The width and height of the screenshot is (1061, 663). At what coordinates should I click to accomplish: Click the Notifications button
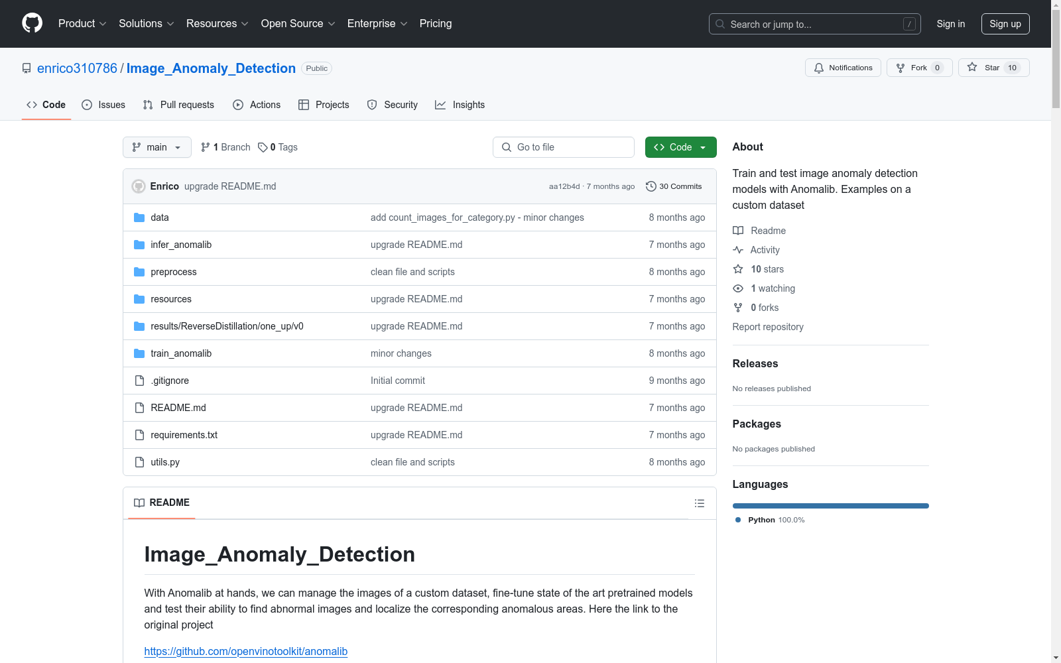(x=843, y=68)
